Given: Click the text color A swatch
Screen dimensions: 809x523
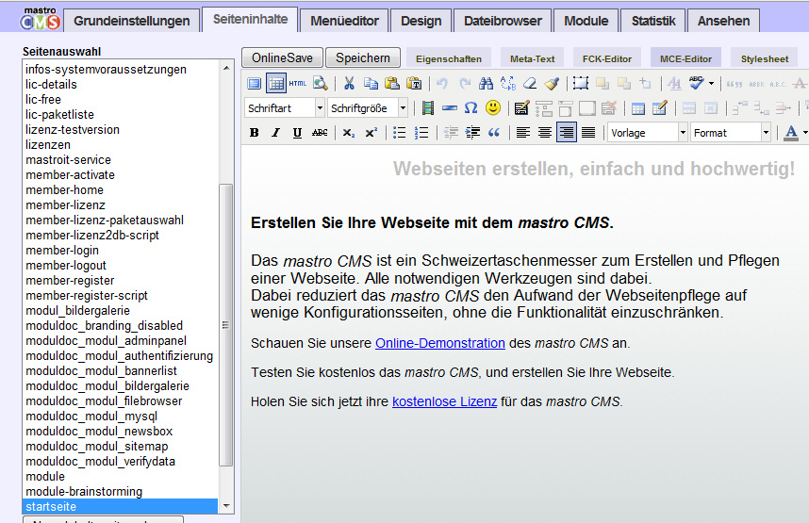Looking at the screenshot, I should (x=791, y=133).
